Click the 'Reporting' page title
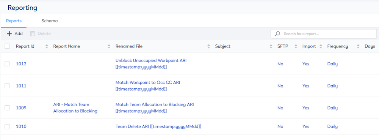The image size is (379, 140). pos(22,8)
